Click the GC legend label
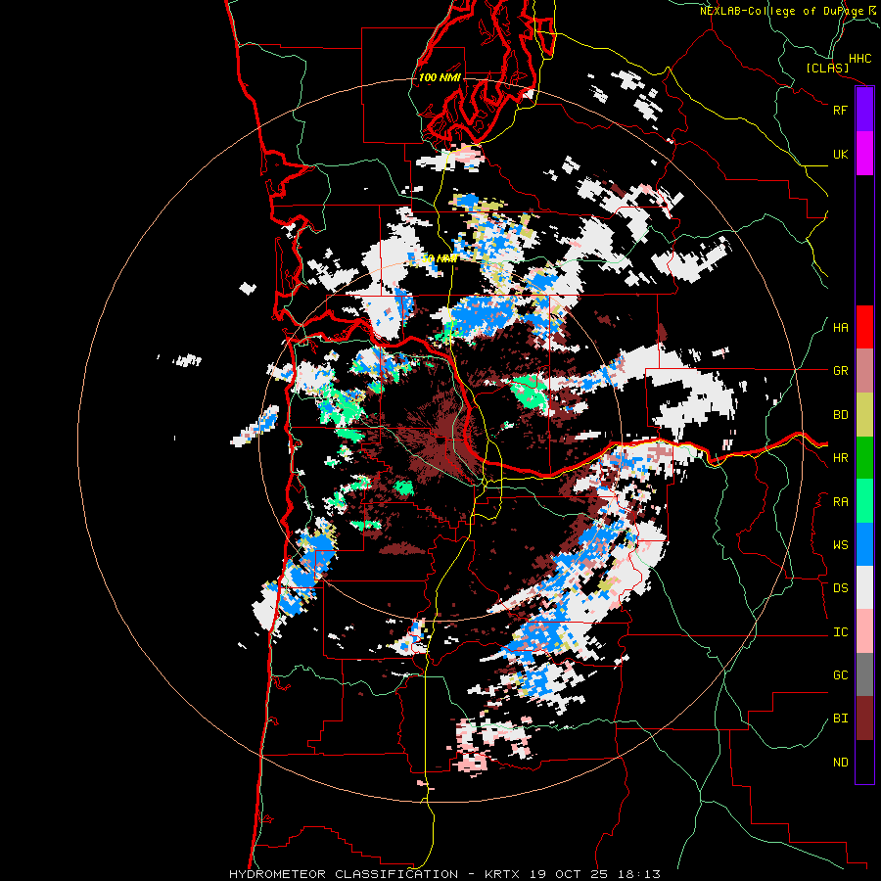 (840, 675)
